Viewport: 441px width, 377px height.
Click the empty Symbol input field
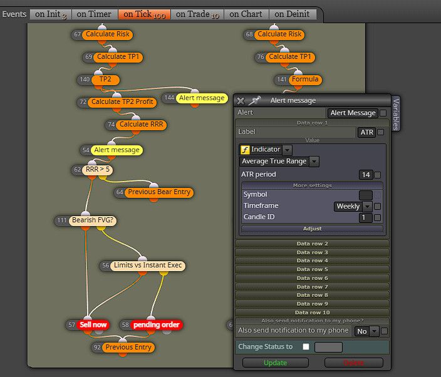[366, 195]
